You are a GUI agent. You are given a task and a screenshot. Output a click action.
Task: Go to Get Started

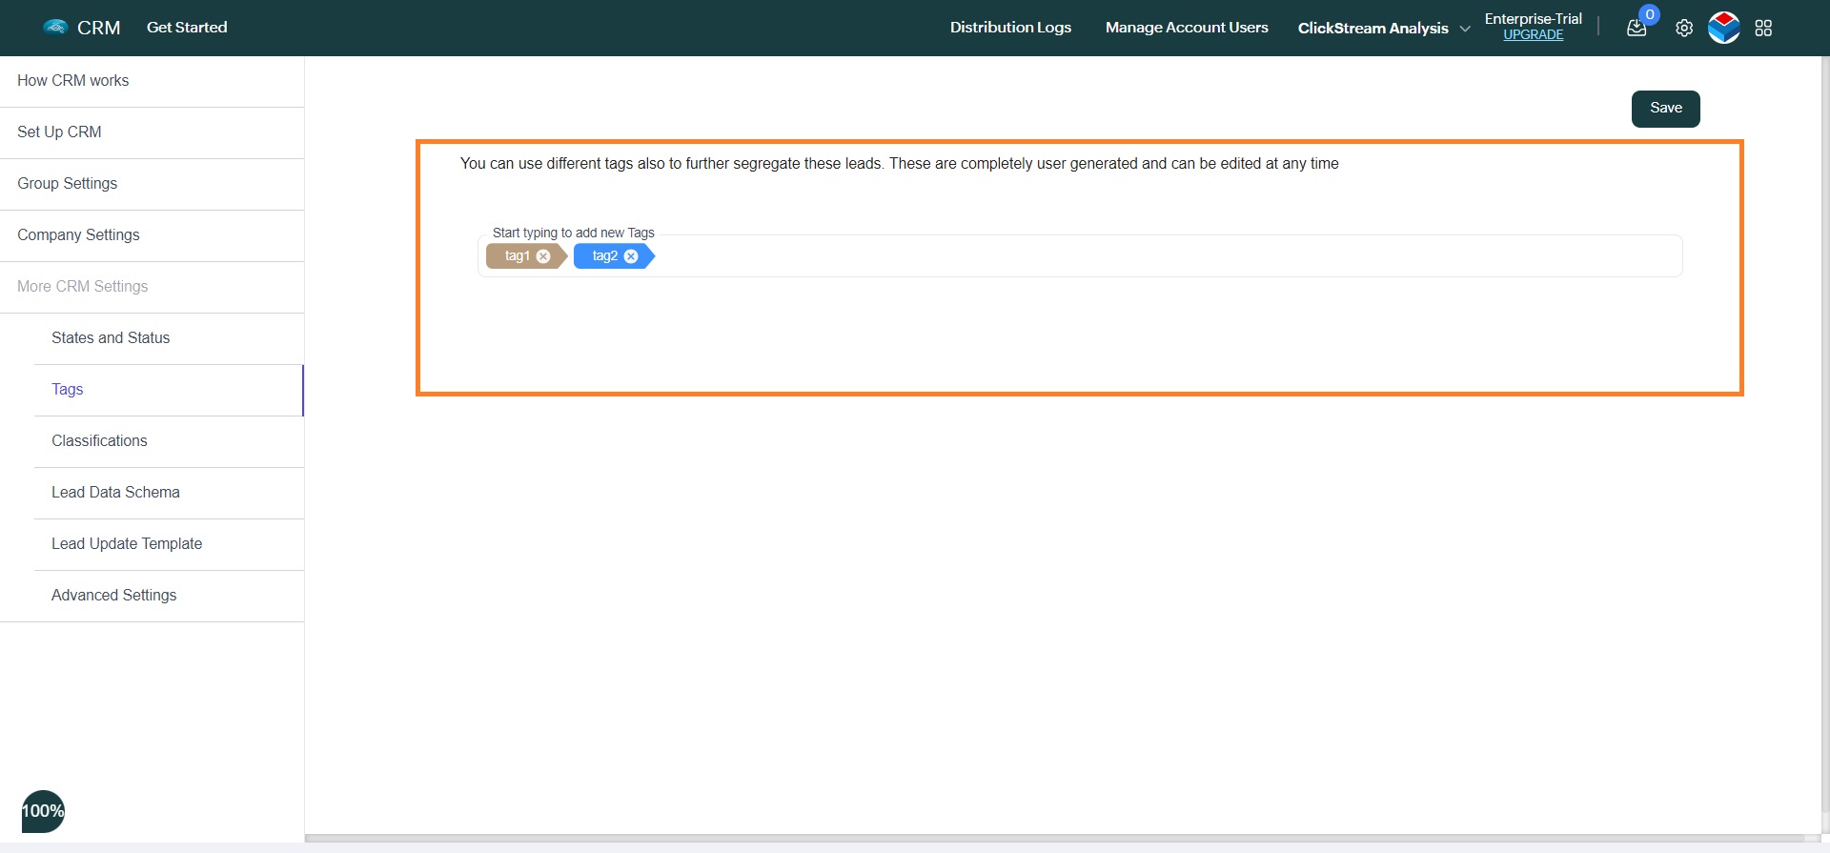click(x=187, y=28)
